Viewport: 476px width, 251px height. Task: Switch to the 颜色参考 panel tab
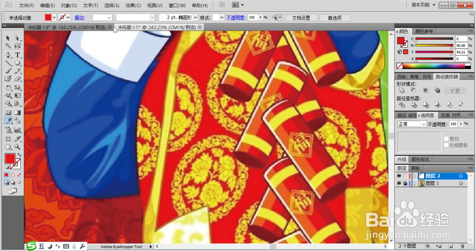424,31
